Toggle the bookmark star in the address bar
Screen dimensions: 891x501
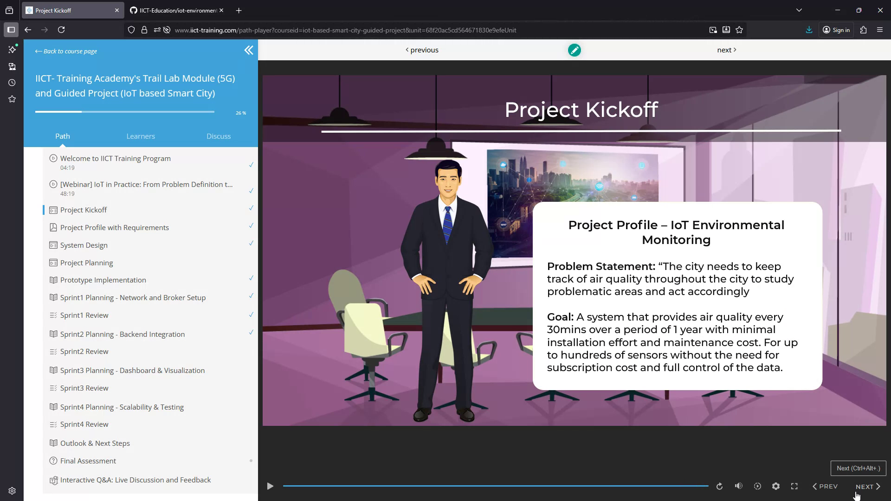click(x=740, y=30)
